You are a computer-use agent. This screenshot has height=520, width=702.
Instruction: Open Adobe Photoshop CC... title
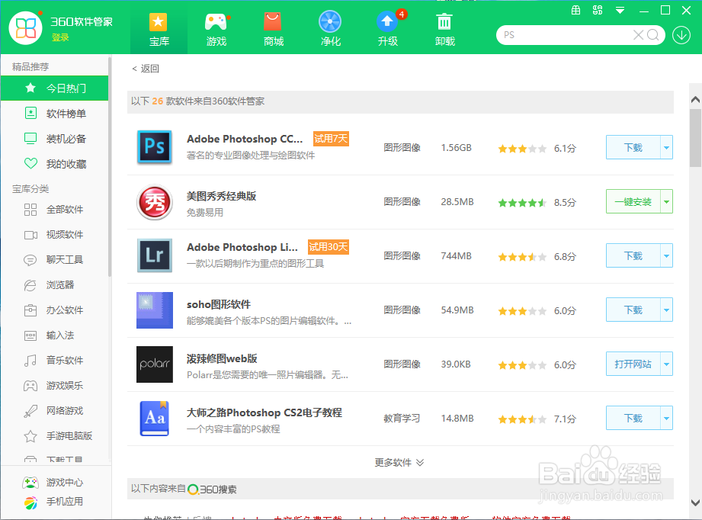[x=245, y=140]
